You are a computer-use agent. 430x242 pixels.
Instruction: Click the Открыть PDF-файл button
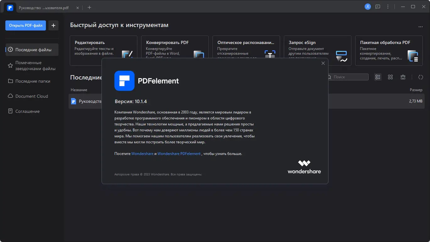25,25
